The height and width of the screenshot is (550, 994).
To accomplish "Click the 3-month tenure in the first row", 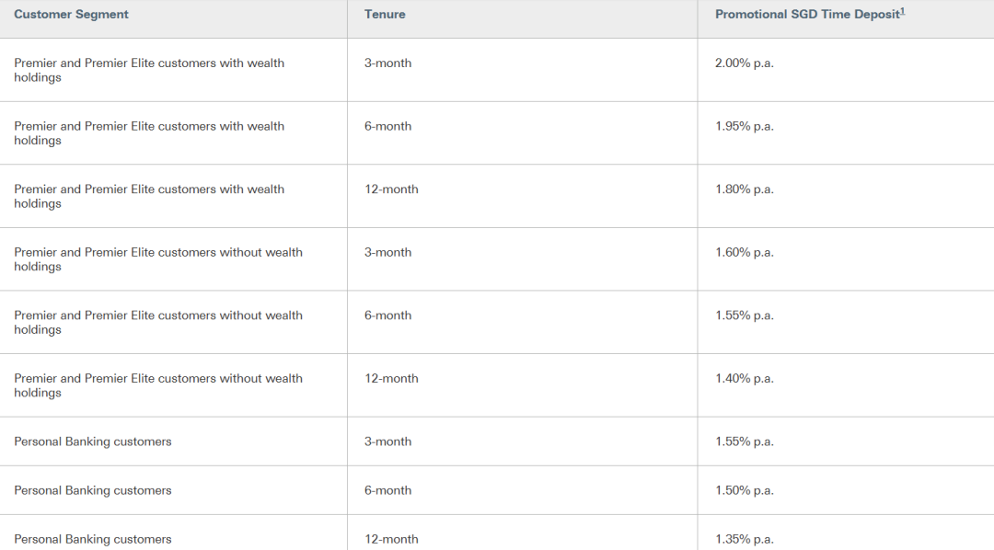I will (x=388, y=63).
